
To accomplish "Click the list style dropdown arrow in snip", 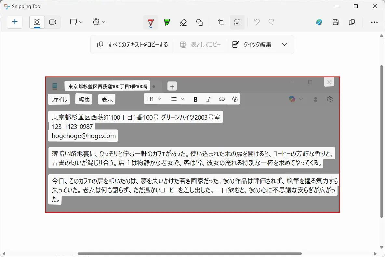I will (182, 99).
